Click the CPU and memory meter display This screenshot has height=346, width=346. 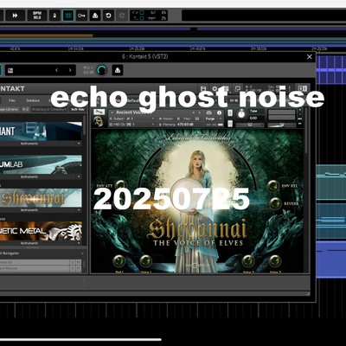(149, 16)
